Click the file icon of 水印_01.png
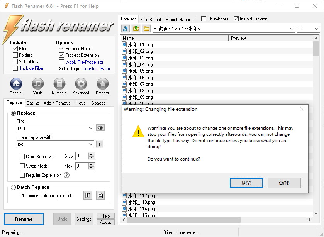Viewport: 324px width, 237px height. click(x=124, y=44)
